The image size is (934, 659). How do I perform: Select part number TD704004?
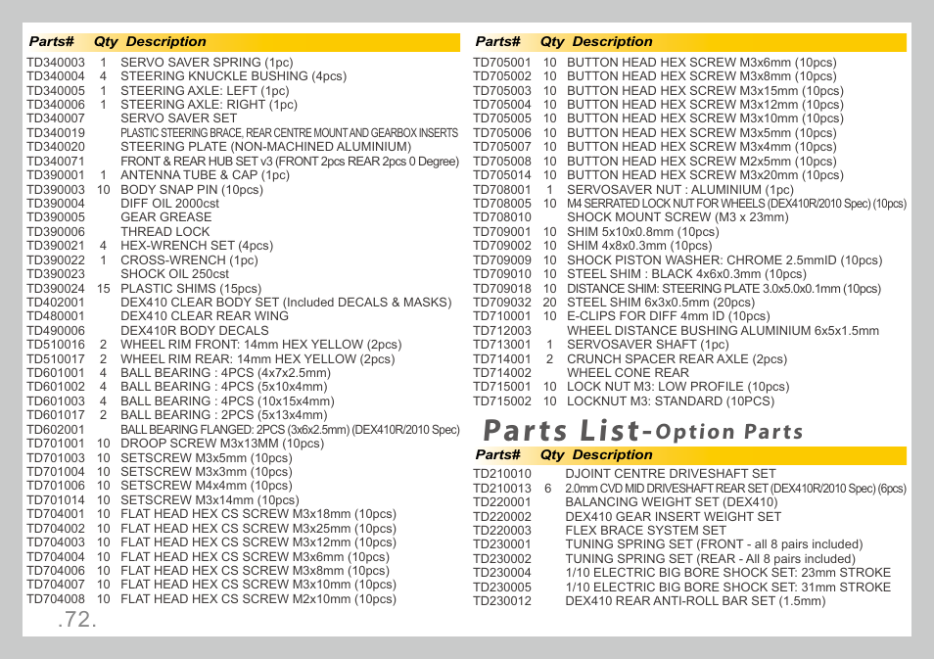(x=56, y=557)
